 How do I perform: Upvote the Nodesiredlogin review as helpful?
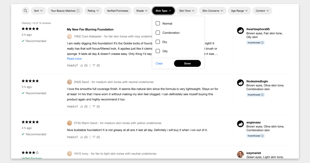82,106
